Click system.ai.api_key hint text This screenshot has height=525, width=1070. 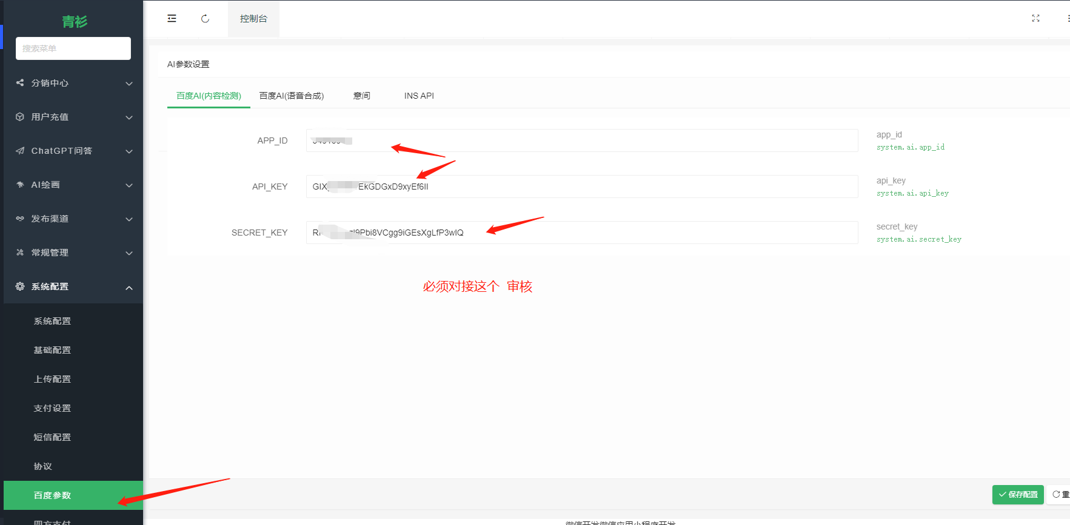click(x=912, y=193)
